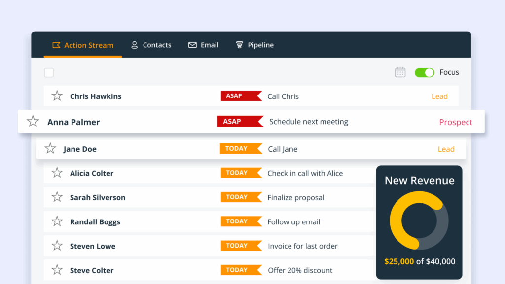Screen dimensions: 505x284
Task: Turn off the Focus toggle switch
Action: click(424, 72)
